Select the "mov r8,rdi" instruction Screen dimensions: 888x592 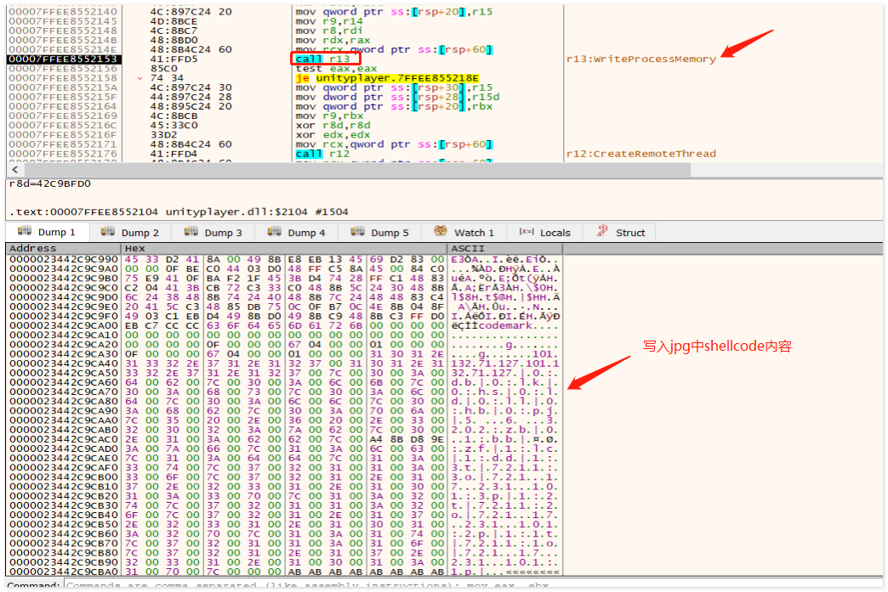(x=330, y=31)
